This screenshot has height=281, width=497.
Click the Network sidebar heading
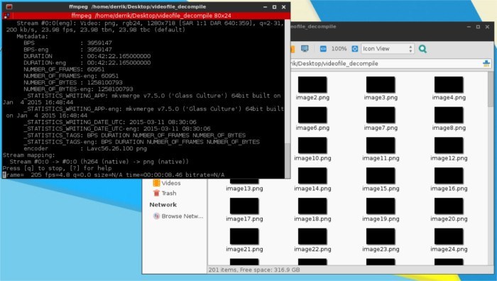click(x=163, y=204)
